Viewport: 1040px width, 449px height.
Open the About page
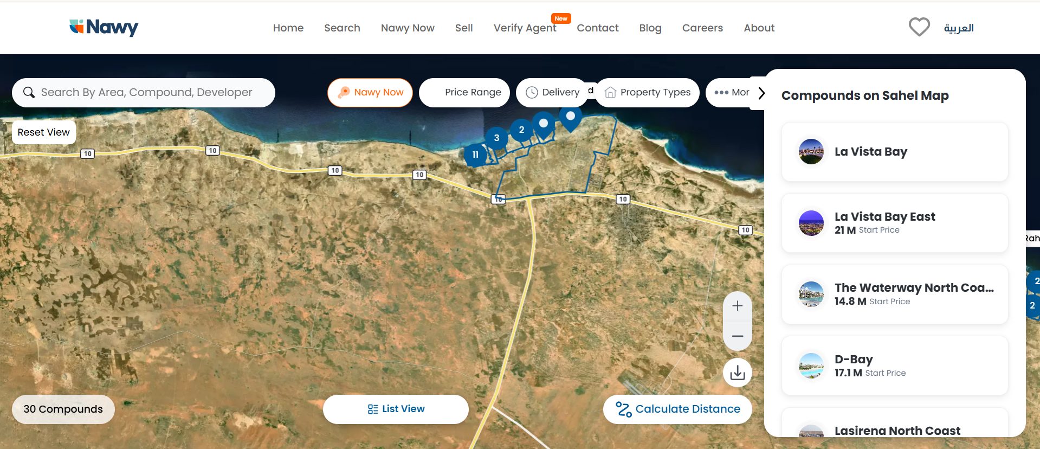(759, 28)
